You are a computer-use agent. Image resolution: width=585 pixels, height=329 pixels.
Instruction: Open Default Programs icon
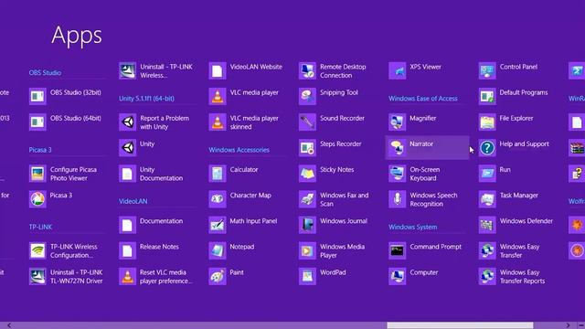487,96
